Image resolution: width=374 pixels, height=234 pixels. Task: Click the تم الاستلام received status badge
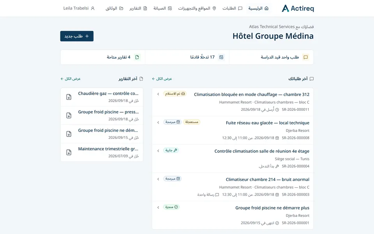point(175,94)
